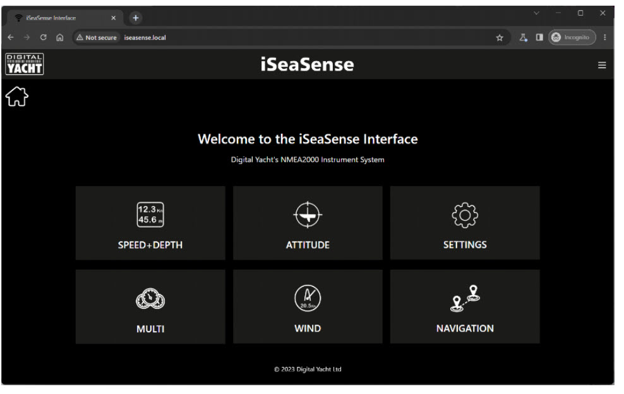Reload the page
The image size is (624, 394).
[x=44, y=37]
